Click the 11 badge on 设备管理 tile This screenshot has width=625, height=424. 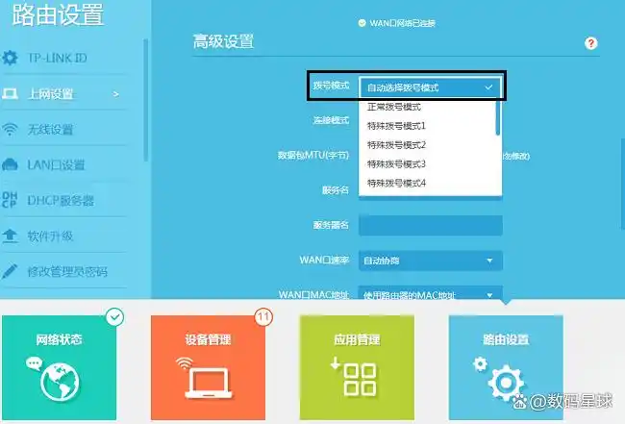(263, 317)
